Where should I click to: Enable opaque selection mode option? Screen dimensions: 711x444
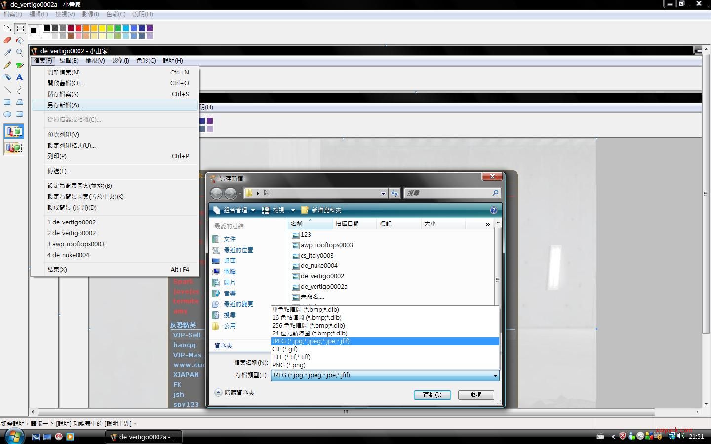pyautogui.click(x=14, y=132)
